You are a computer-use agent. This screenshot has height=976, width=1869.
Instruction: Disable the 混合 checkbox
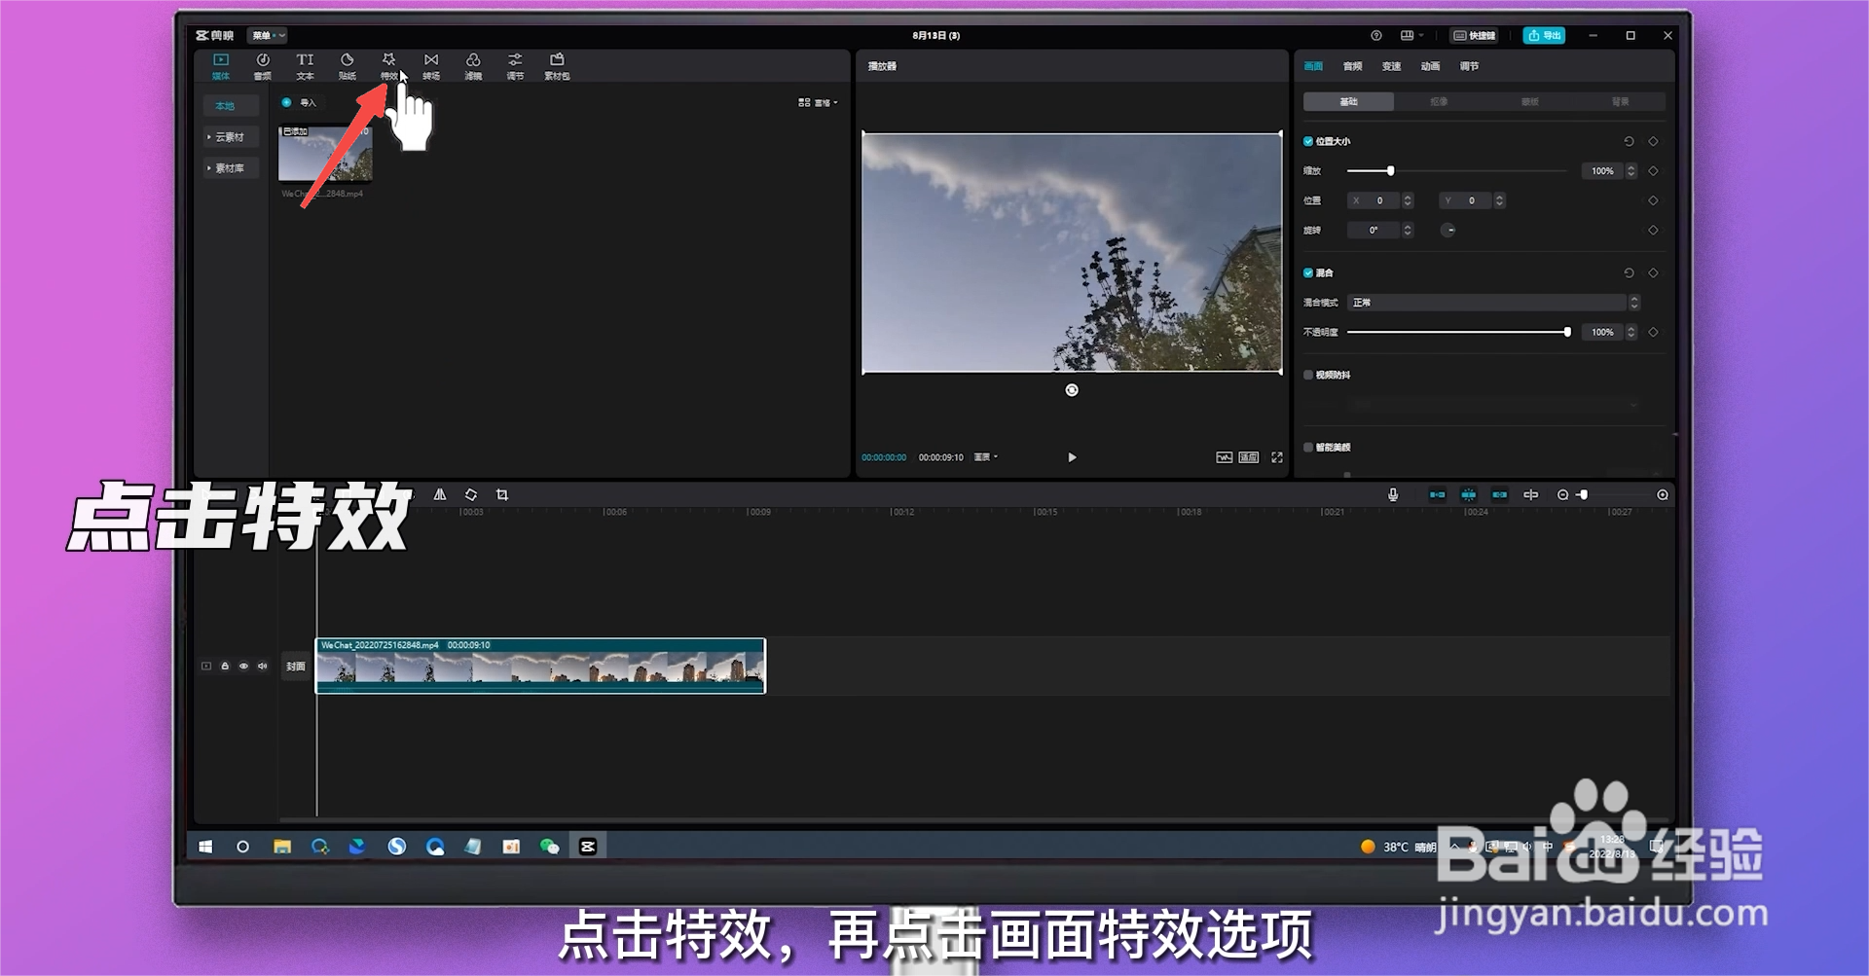pos(1308,272)
